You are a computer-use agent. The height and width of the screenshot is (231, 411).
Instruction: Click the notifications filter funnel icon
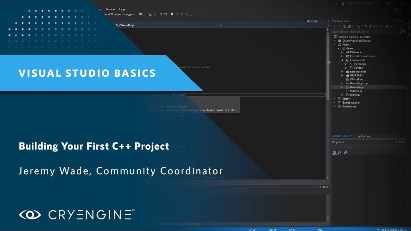coord(337,3)
